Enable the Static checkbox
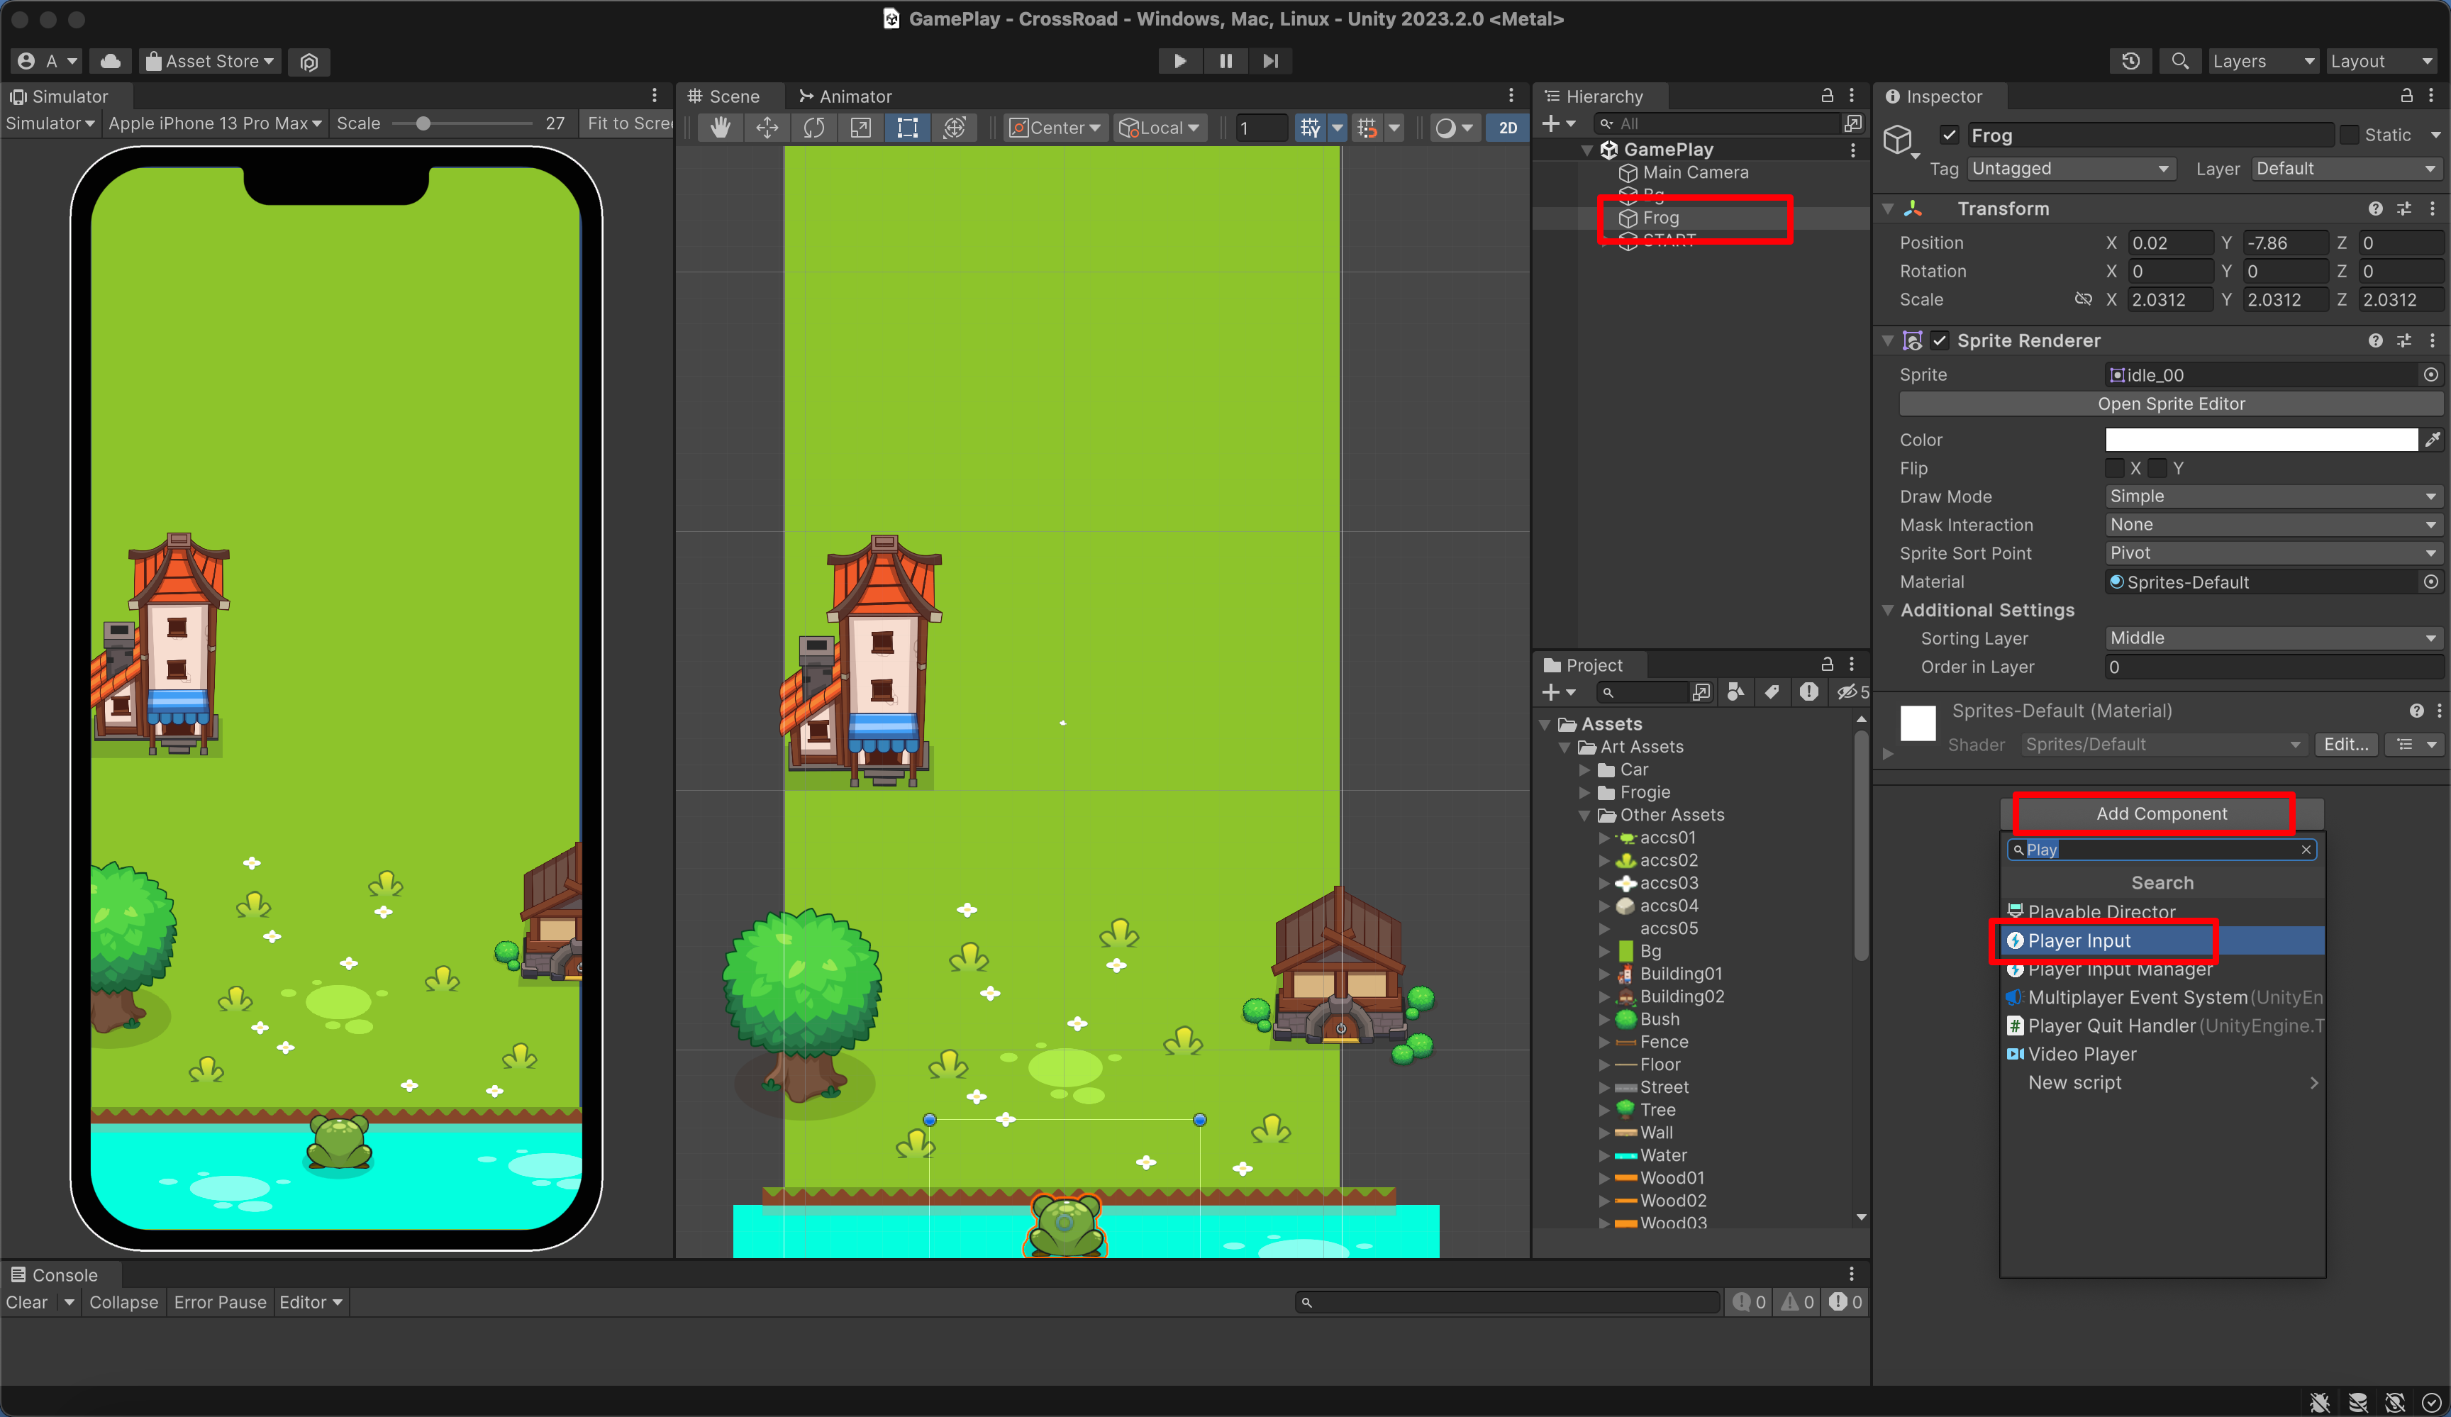The height and width of the screenshot is (1417, 2451). [2349, 135]
